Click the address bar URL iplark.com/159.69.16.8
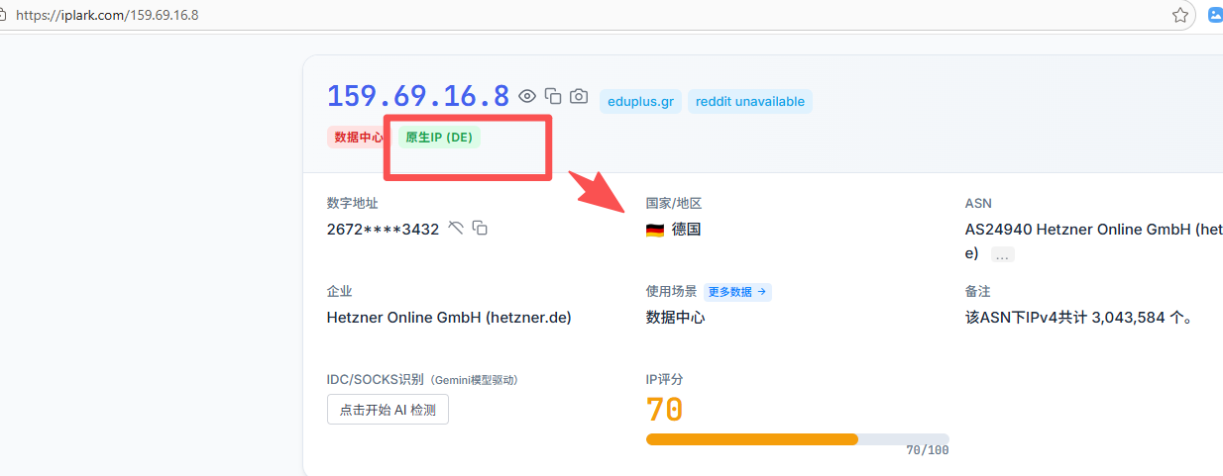 point(107,15)
